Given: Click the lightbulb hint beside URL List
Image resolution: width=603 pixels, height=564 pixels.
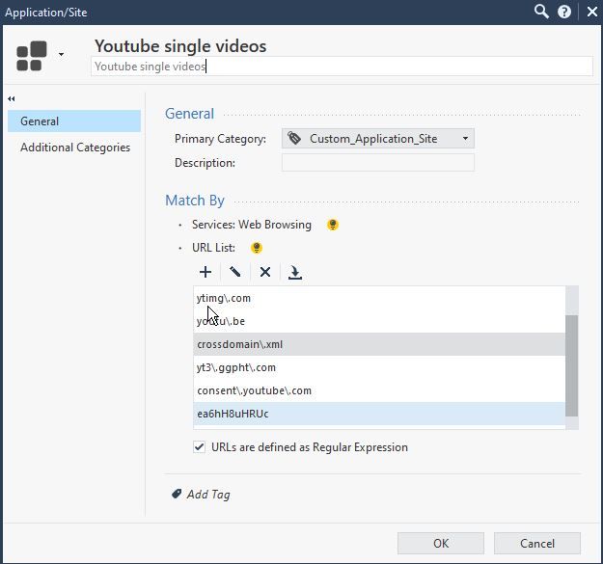Looking at the screenshot, I should pyautogui.click(x=257, y=248).
